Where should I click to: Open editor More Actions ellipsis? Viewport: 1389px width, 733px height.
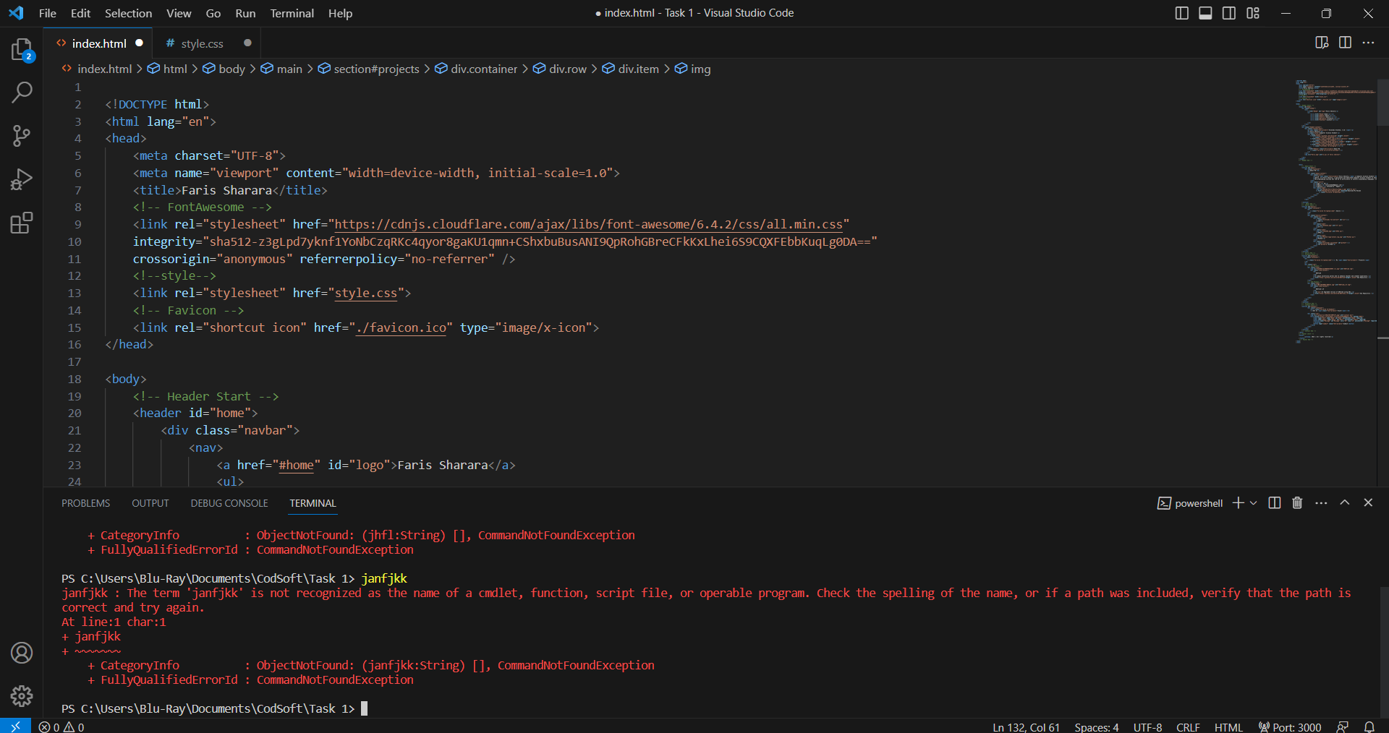click(x=1368, y=43)
